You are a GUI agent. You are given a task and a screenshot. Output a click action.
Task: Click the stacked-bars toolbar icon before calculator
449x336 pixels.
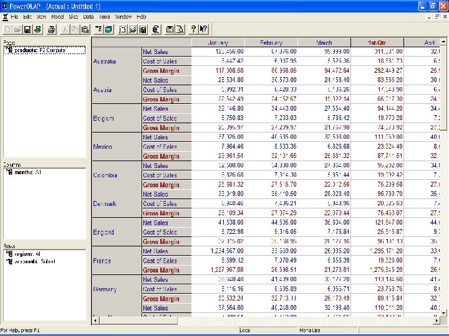pos(156,29)
